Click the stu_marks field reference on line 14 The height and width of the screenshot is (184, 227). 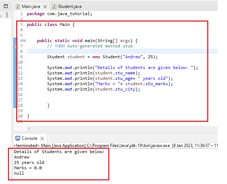tap(156, 84)
